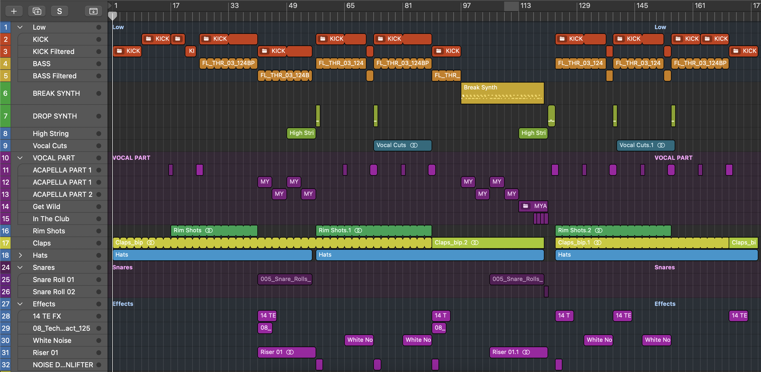Click bar 113 in the ruler
761x372 pixels.
coord(526,6)
